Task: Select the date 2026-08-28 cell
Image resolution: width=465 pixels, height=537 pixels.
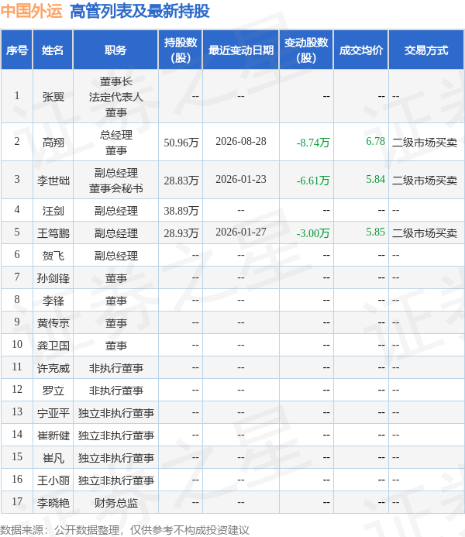Action: point(241,142)
